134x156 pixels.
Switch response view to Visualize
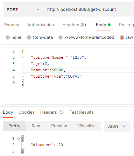pos(87,126)
